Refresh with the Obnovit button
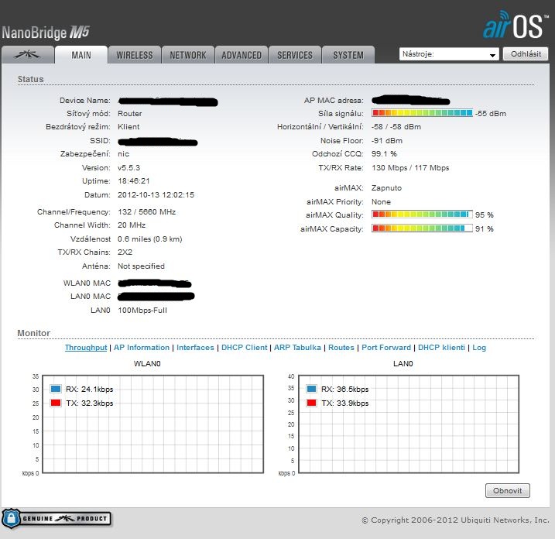This screenshot has width=555, height=539. pos(507,490)
